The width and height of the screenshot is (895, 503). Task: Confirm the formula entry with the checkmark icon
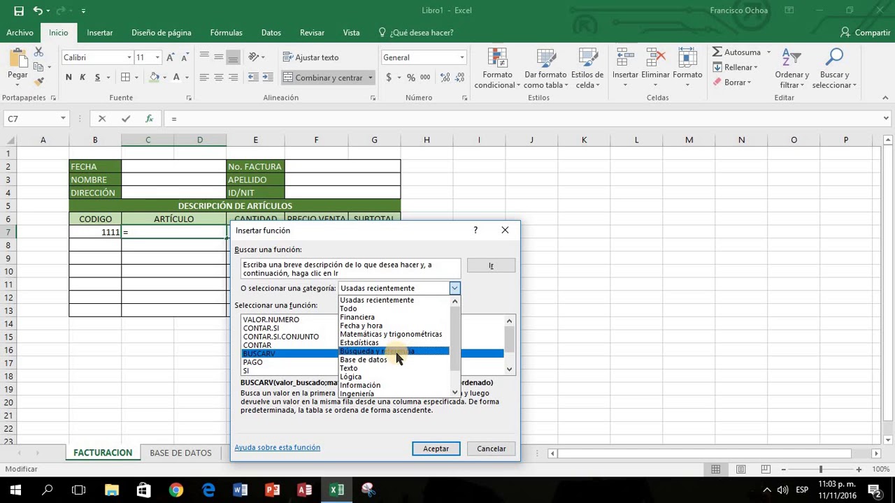point(125,119)
